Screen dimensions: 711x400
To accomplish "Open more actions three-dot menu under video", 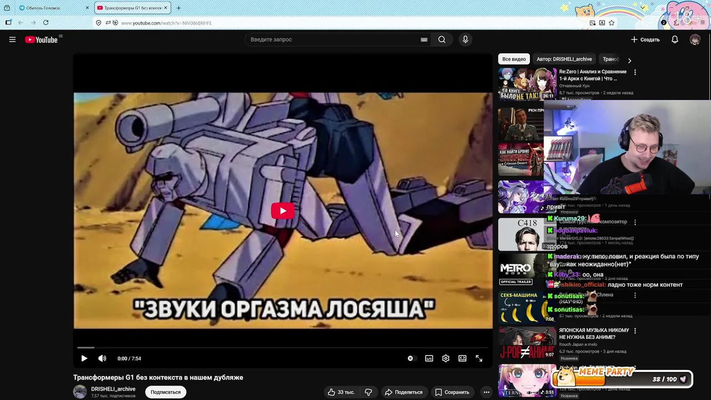I will (x=486, y=392).
